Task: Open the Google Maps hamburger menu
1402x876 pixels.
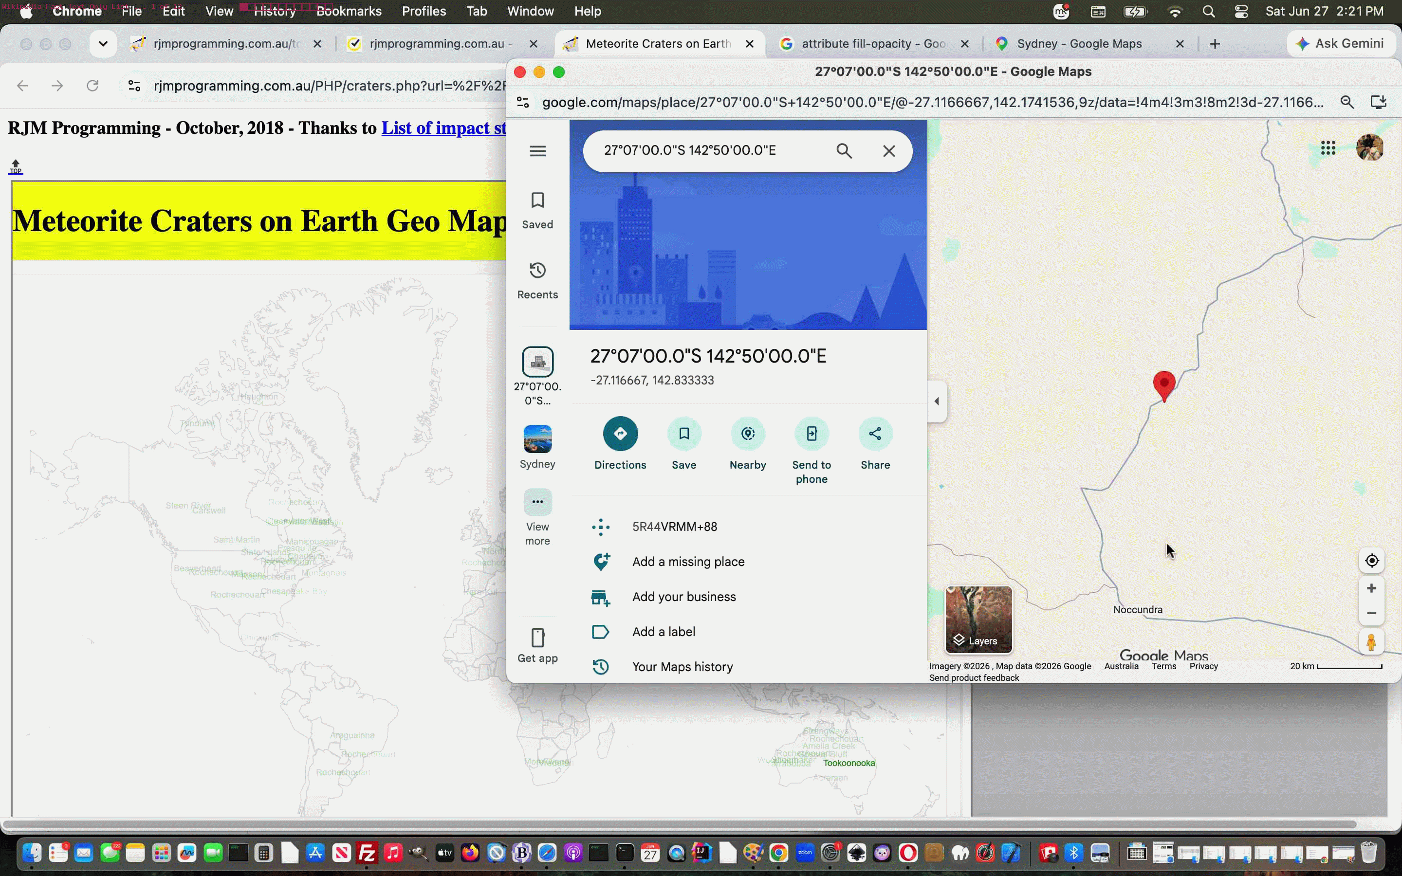Action: [x=537, y=151]
